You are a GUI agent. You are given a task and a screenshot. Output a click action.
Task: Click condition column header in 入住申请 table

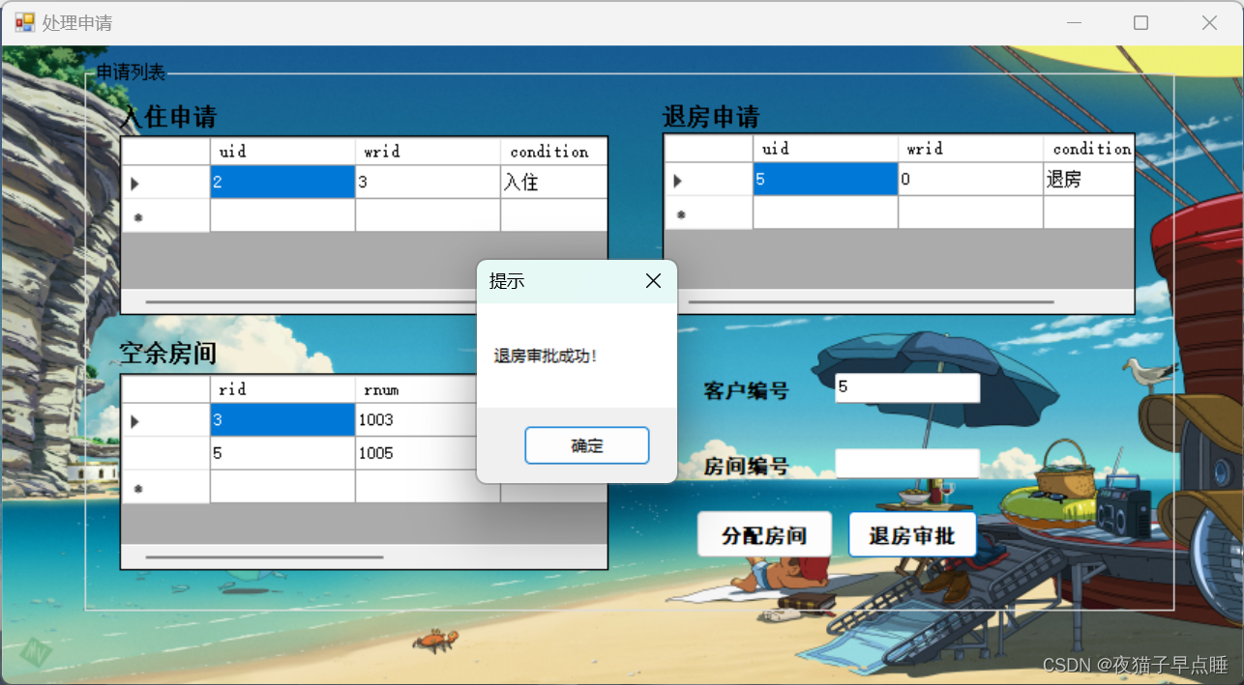(553, 152)
